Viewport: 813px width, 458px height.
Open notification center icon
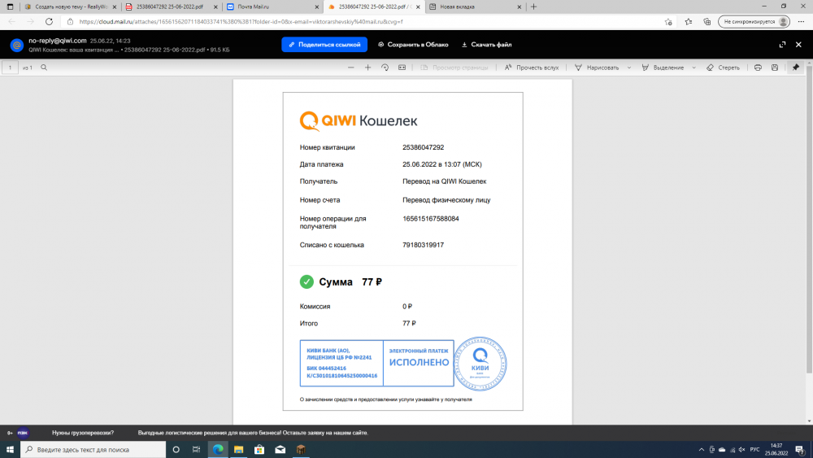tap(800, 450)
